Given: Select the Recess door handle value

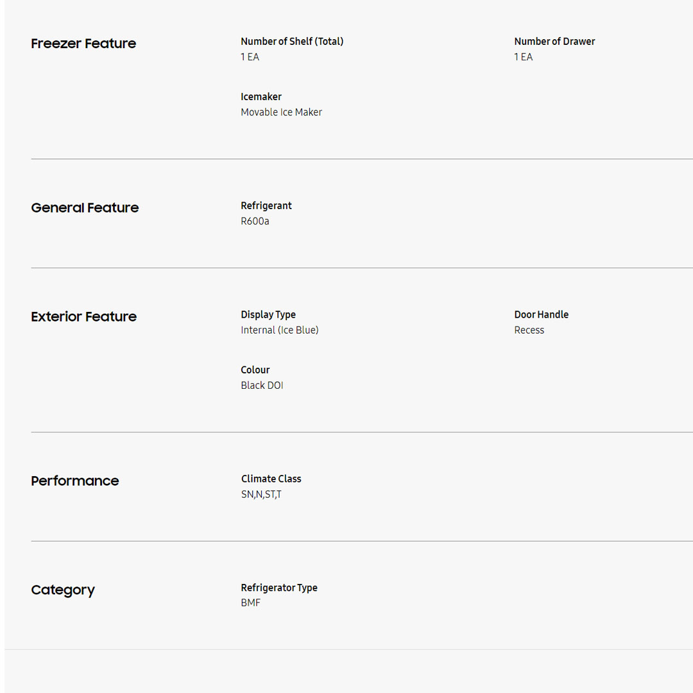Looking at the screenshot, I should coord(529,330).
